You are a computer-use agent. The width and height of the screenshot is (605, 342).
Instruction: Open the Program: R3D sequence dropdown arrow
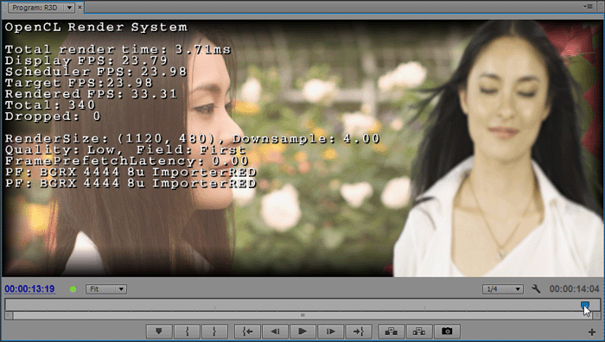pos(69,7)
